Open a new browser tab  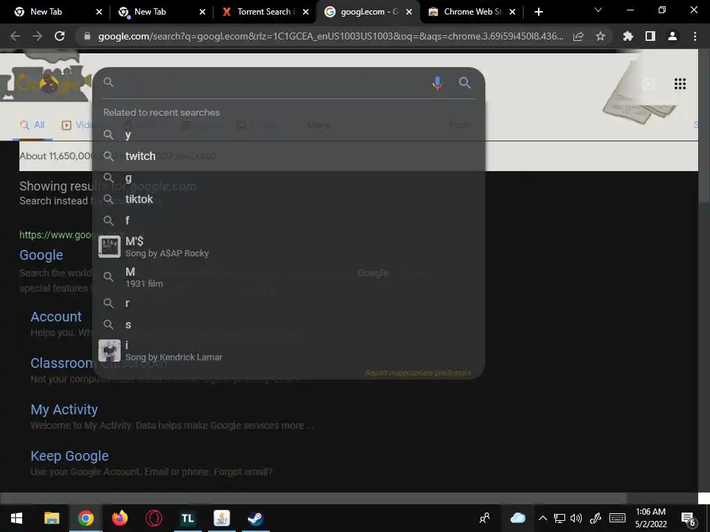click(538, 12)
